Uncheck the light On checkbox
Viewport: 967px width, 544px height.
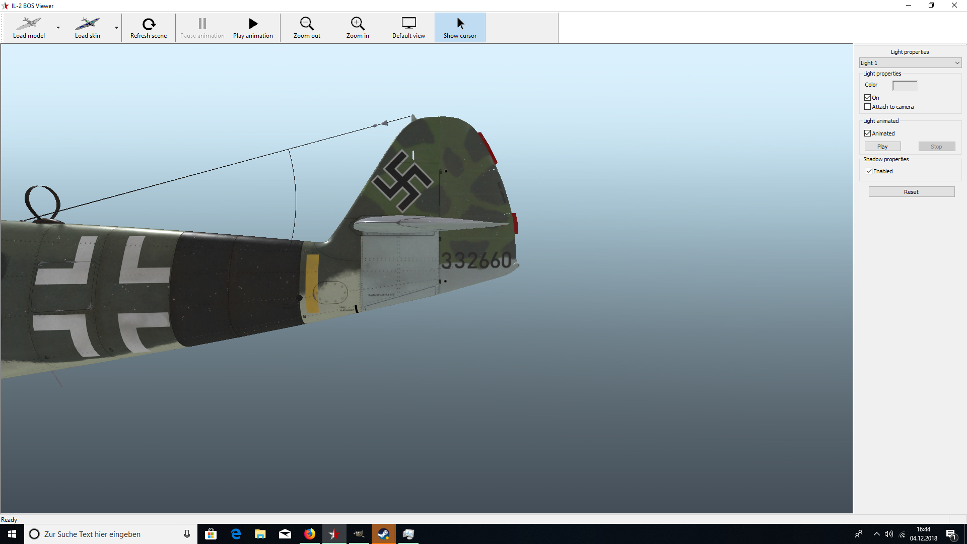(868, 98)
